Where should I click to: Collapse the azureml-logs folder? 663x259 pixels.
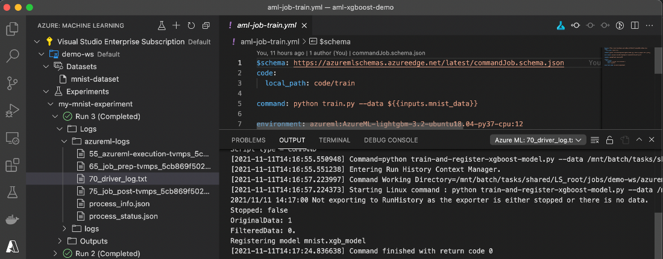click(64, 141)
